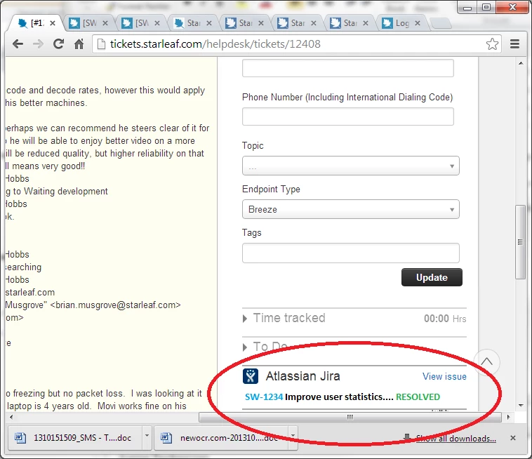Close the Log tab
The image size is (532, 459).
click(x=418, y=23)
